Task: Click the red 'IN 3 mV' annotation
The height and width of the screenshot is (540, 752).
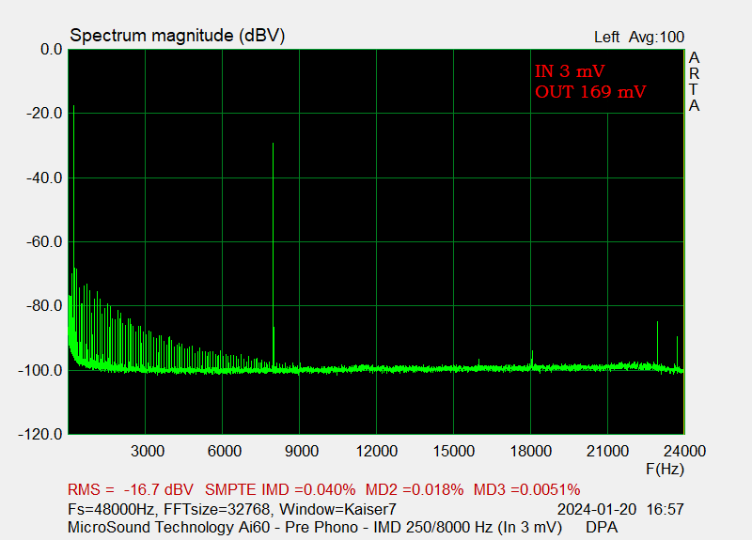Action: tap(570, 71)
